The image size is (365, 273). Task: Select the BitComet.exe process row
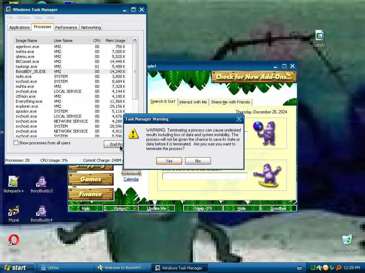click(x=71, y=61)
